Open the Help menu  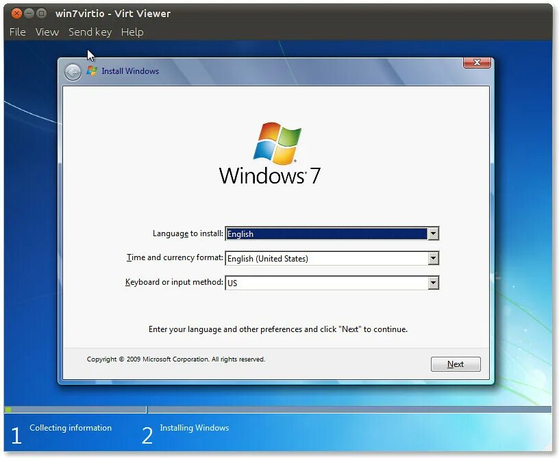coord(132,32)
